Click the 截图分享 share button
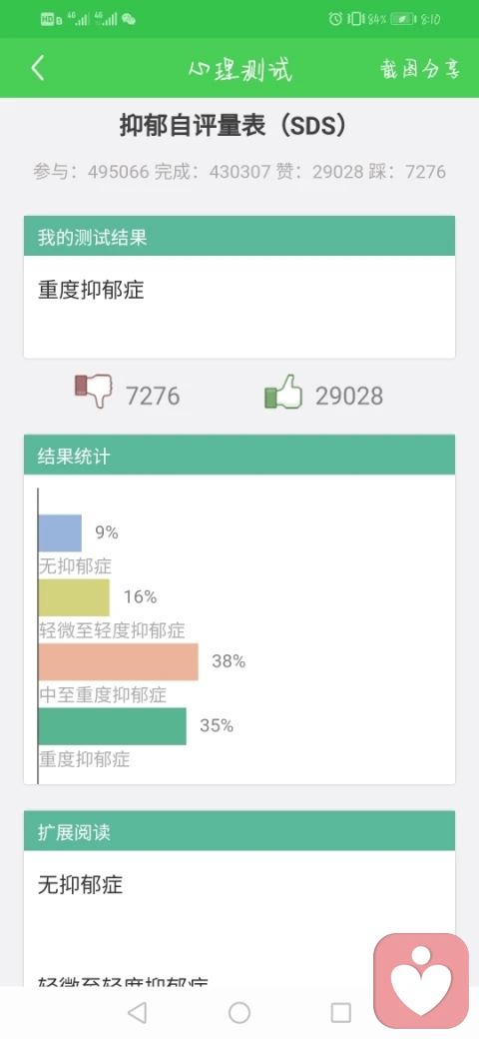Viewport: 479px width, 1039px height. coord(419,69)
